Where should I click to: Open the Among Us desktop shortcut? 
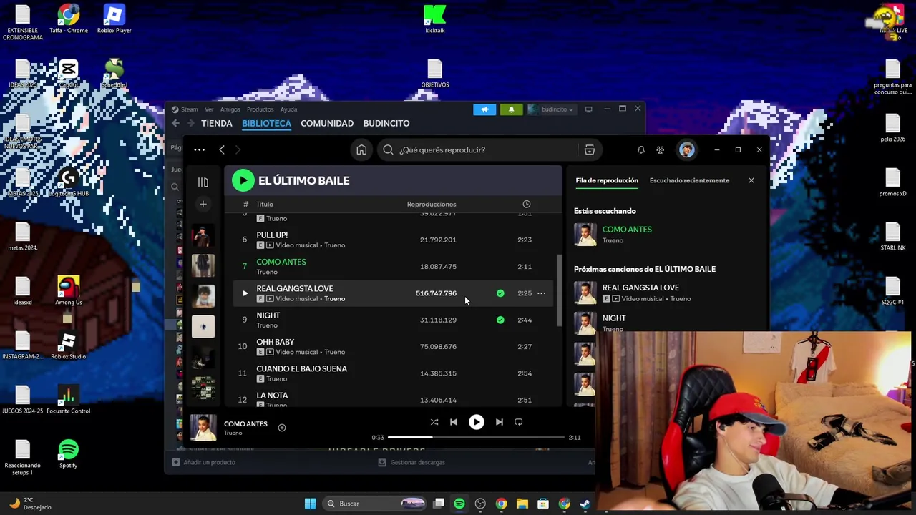tap(69, 290)
